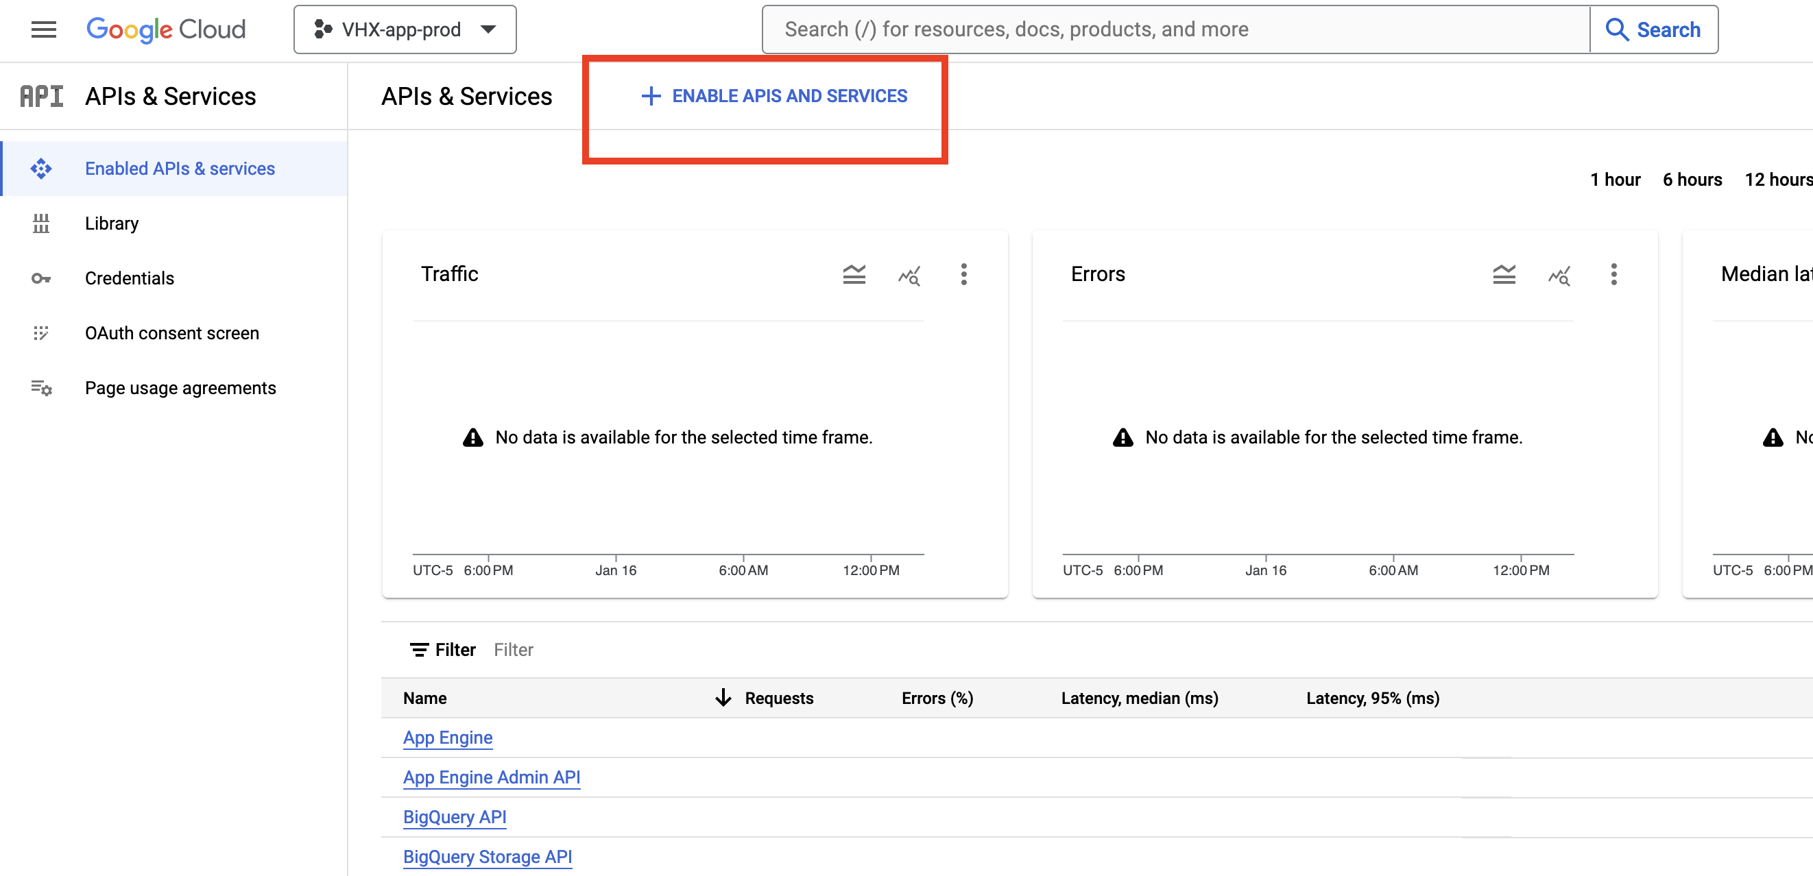This screenshot has width=1813, height=876.
Task: Sort by Latency, 95% (ms) column
Action: [1372, 698]
